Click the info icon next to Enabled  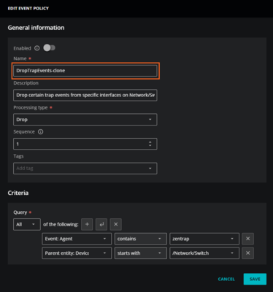[37, 48]
